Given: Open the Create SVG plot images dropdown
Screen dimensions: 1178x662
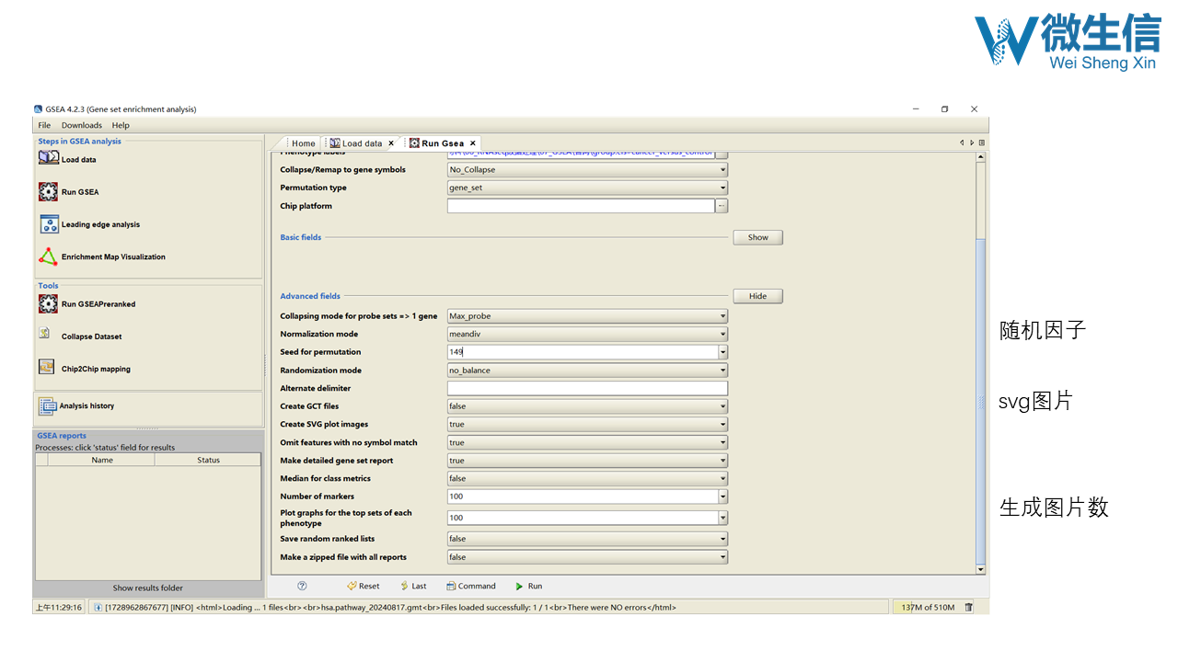Looking at the screenshot, I should 587,425.
